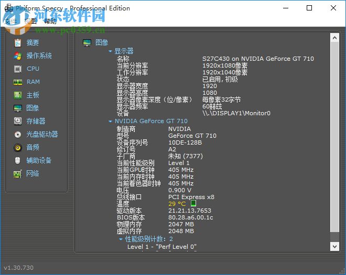The image size is (346, 275).
Task: Select 光盘驱动器 in the sidebar
Action: point(42,134)
